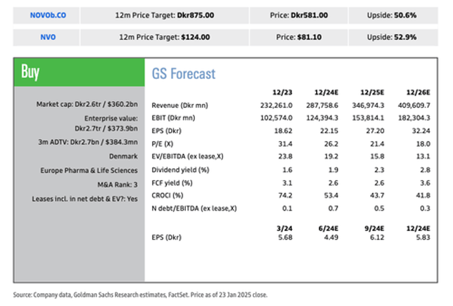Image resolution: width=453 pixels, height=306 pixels.
Task: Select EV/EBITDA value 19.2
Action: pos(331,156)
